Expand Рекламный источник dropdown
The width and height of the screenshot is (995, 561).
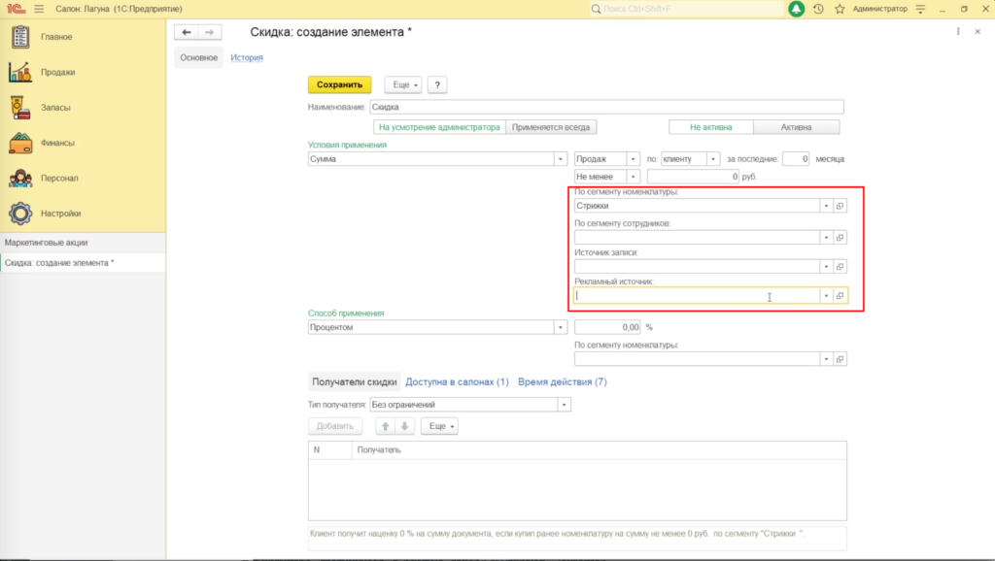826,296
